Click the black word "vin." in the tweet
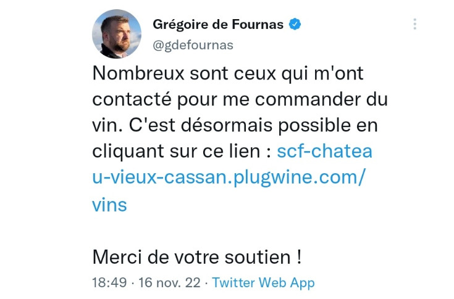The image size is (454, 299). pyautogui.click(x=107, y=125)
